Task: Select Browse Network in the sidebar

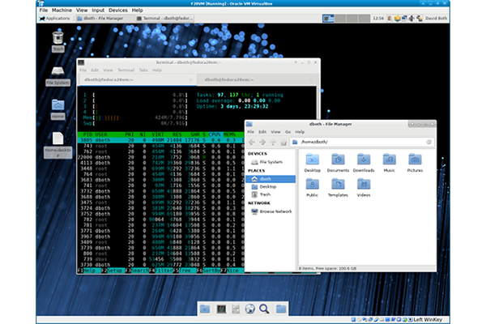Action: tap(275, 211)
